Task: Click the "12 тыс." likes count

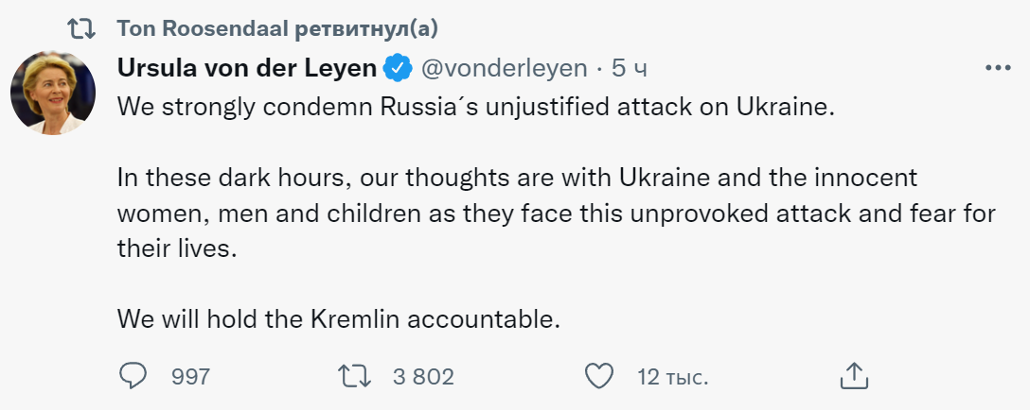Action: (x=672, y=376)
